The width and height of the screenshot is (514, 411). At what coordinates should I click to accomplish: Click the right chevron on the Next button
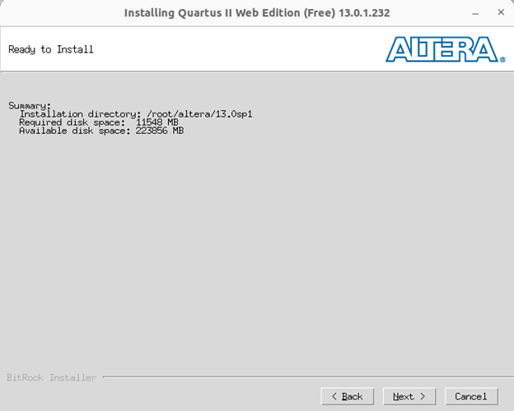point(423,396)
